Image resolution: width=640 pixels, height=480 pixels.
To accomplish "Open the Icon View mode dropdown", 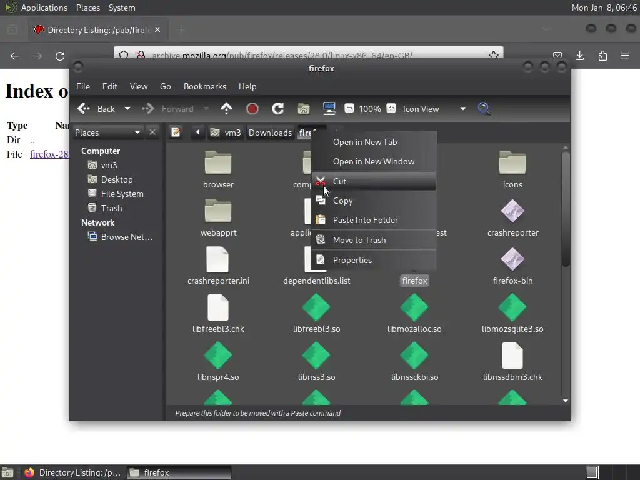I will pyautogui.click(x=434, y=109).
